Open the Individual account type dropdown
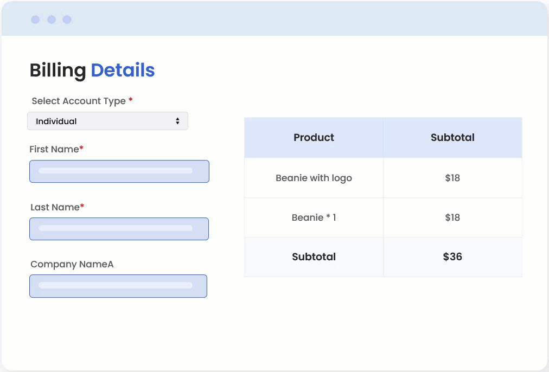The height and width of the screenshot is (372, 549). pyautogui.click(x=107, y=121)
